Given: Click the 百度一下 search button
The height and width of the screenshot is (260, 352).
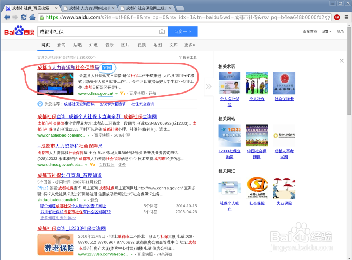Looking at the screenshot, I should [183, 31].
